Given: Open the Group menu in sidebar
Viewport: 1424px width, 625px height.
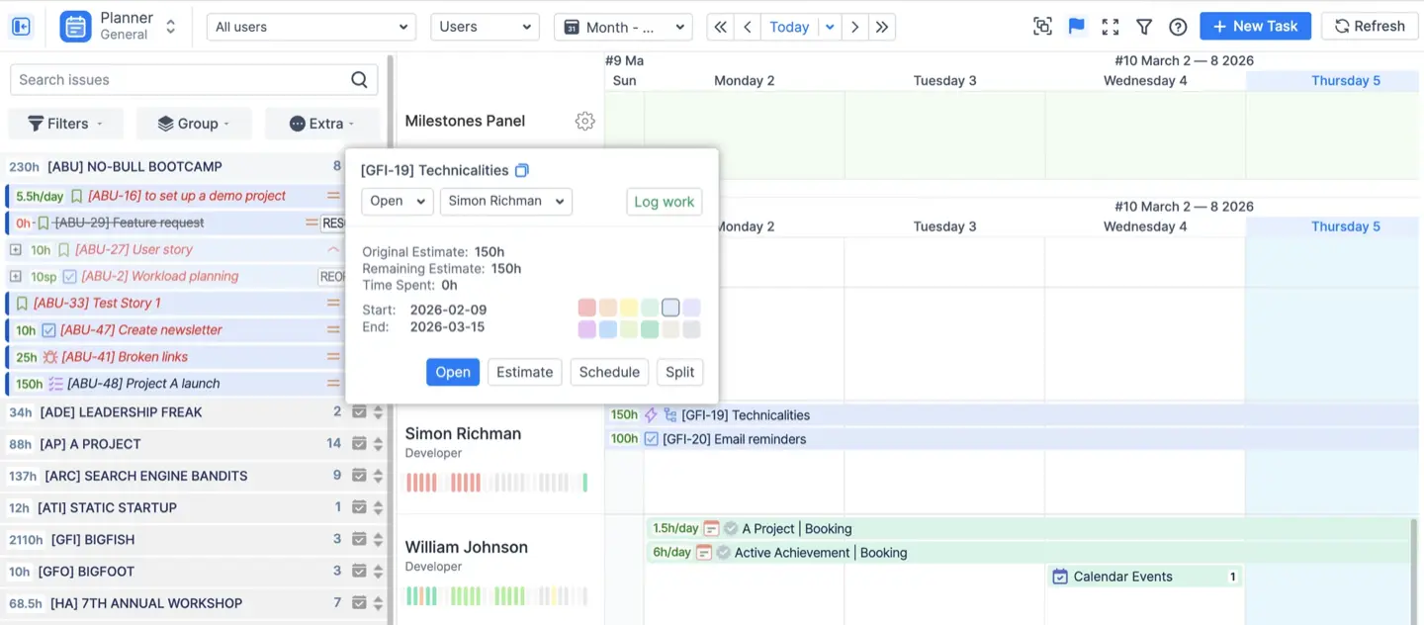Looking at the screenshot, I should pos(194,123).
